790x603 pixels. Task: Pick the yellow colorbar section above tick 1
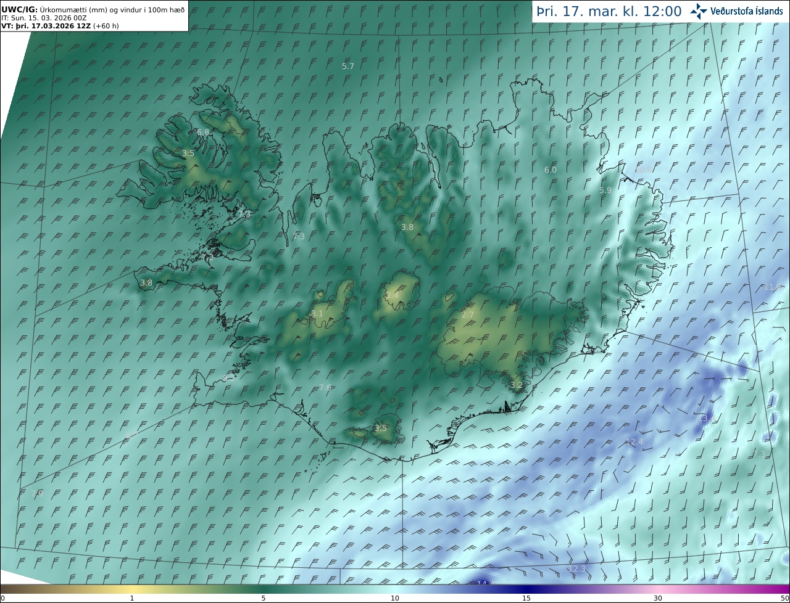click(x=132, y=589)
